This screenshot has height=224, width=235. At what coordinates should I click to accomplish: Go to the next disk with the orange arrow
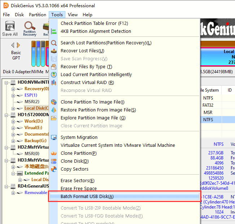click(18, 45)
